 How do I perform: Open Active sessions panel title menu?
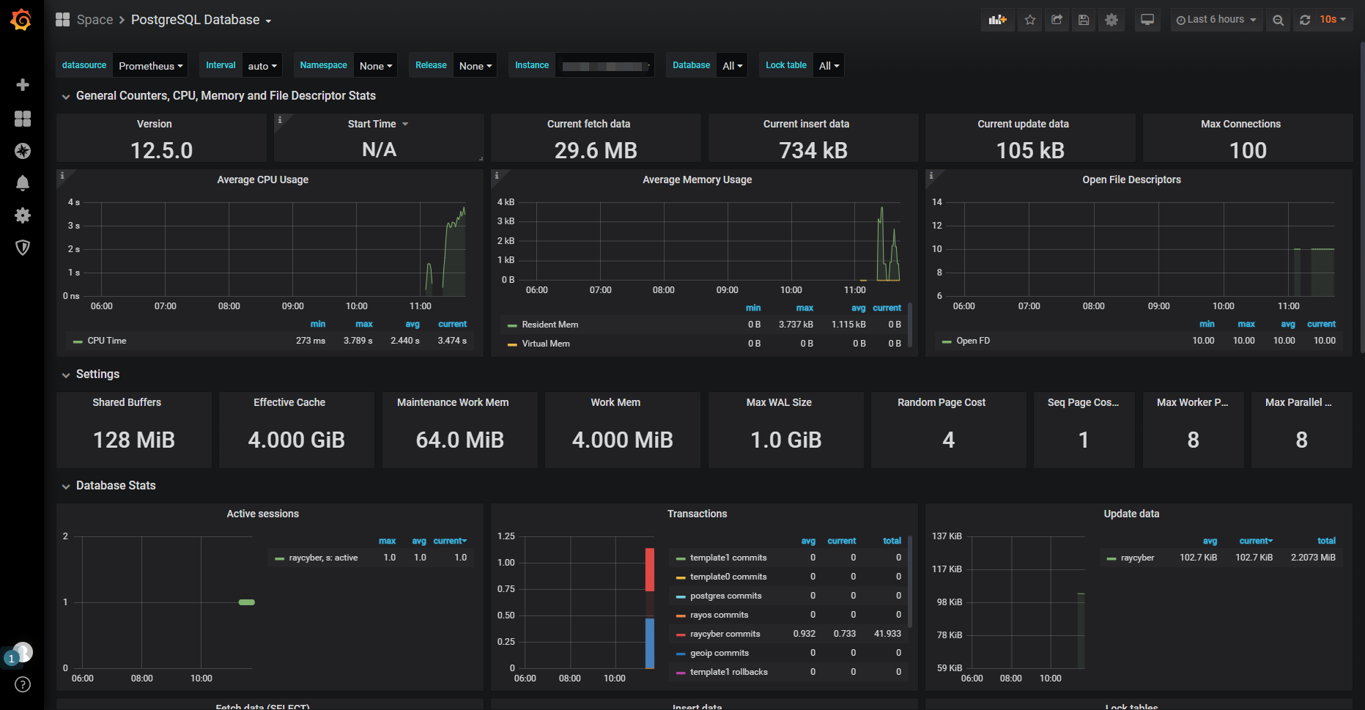tap(262, 514)
